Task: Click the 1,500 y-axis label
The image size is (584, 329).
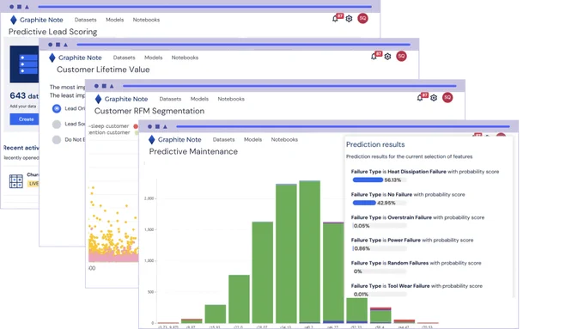Action: 149,230
